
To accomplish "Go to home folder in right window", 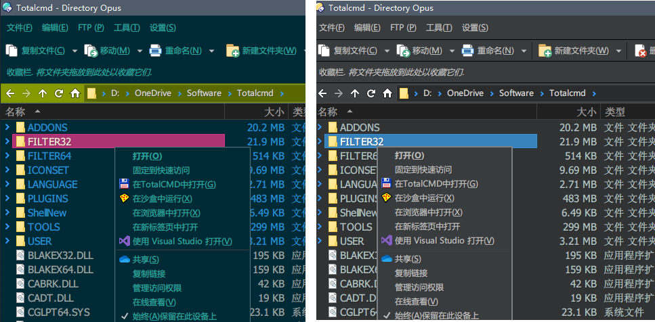I will click(387, 93).
